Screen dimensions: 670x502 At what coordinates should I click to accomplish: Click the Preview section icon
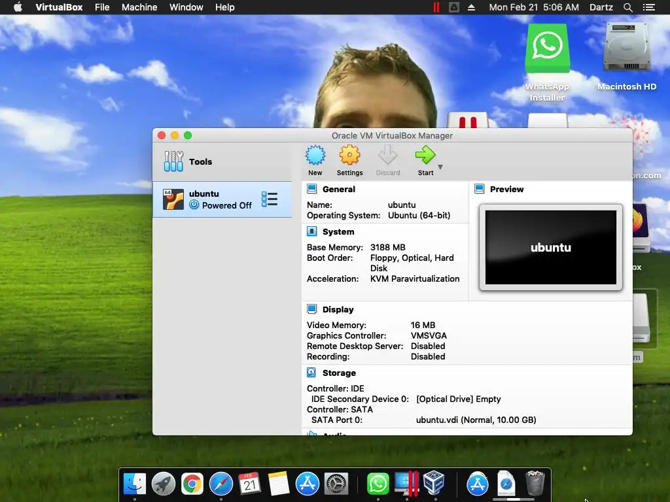click(480, 189)
